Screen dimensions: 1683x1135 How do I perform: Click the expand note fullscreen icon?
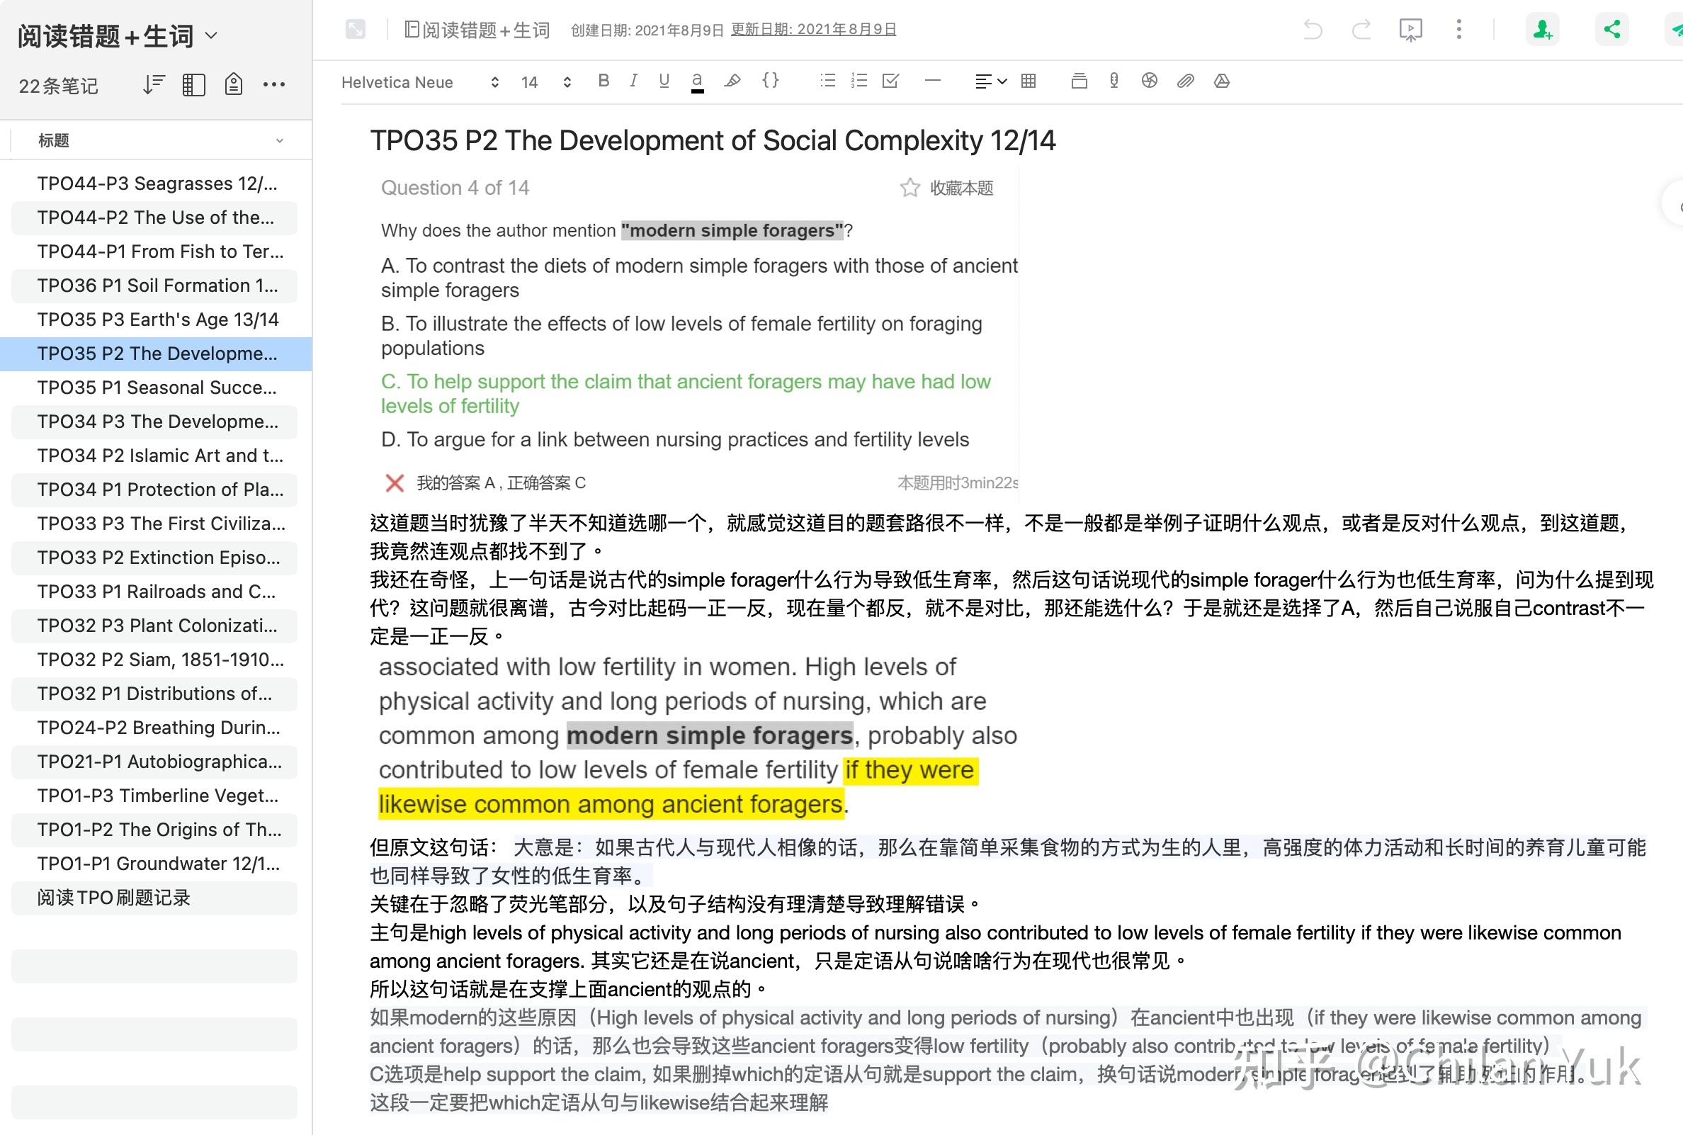click(x=356, y=29)
